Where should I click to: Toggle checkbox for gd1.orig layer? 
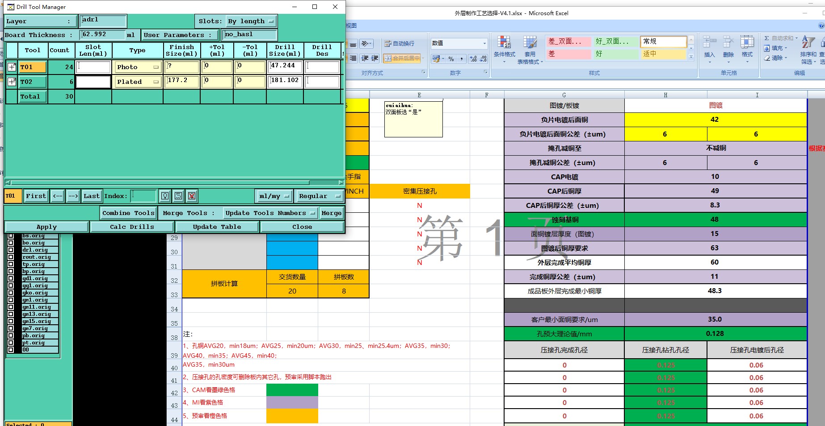tap(11, 278)
